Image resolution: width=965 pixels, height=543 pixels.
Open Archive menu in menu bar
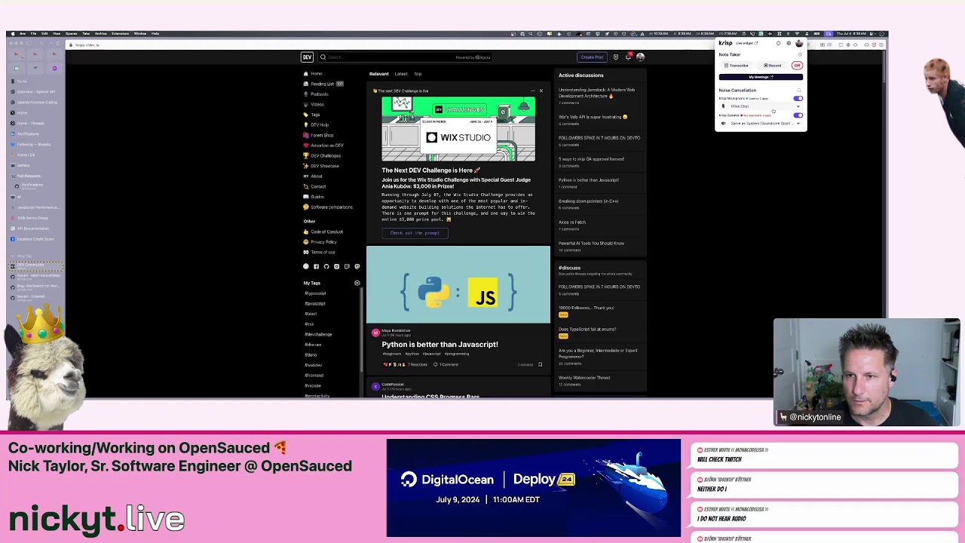coord(100,33)
